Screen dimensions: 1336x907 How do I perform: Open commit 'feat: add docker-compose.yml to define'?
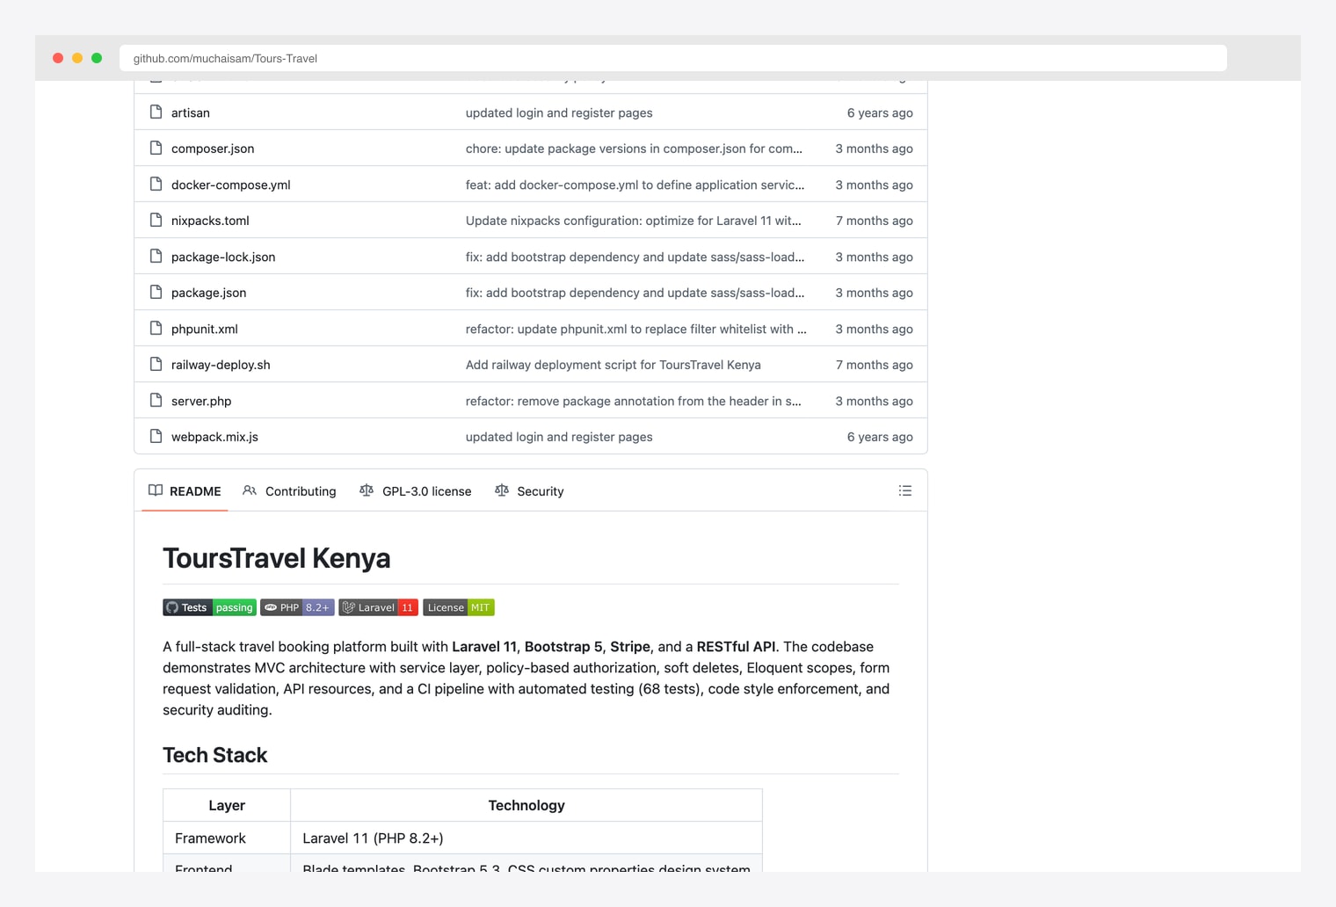[635, 185]
